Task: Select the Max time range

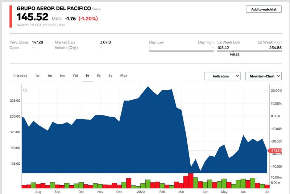Action: coord(124,76)
